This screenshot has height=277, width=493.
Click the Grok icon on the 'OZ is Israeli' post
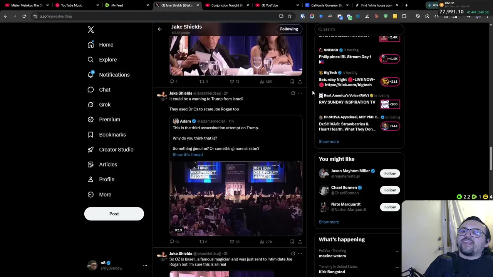pos(293,254)
